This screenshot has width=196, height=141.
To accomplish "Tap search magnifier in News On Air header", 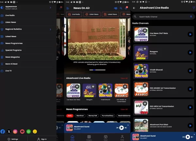I will 121,8.
